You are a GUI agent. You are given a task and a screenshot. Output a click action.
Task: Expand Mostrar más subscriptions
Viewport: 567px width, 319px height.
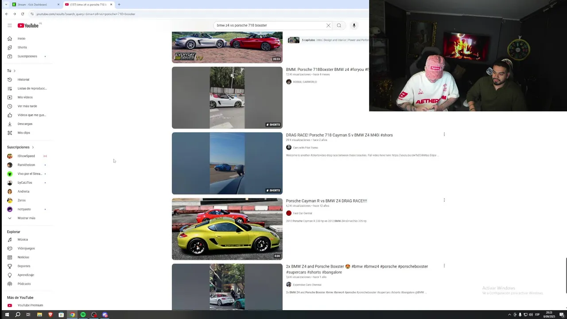pyautogui.click(x=27, y=218)
